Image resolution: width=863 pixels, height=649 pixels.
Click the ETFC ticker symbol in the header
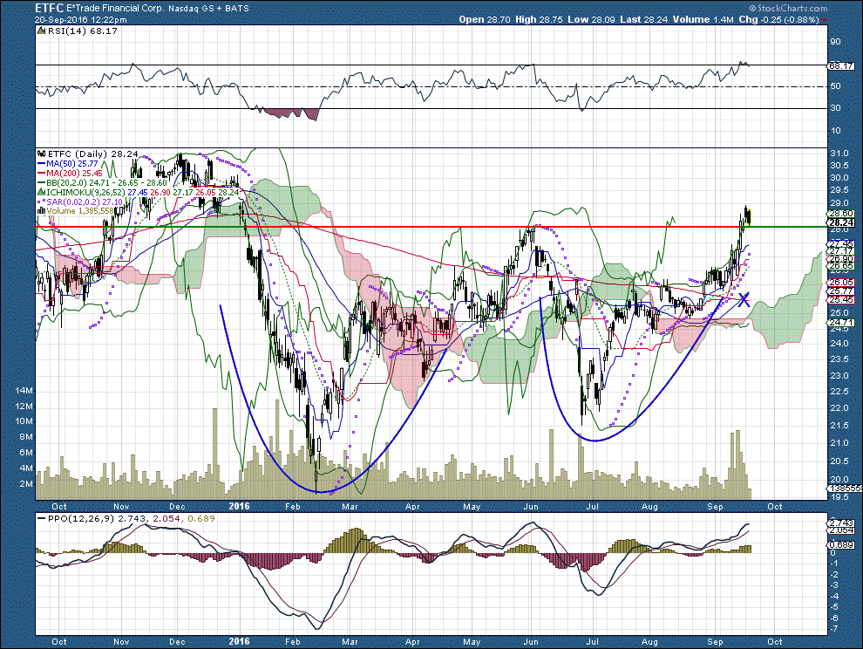[x=49, y=8]
